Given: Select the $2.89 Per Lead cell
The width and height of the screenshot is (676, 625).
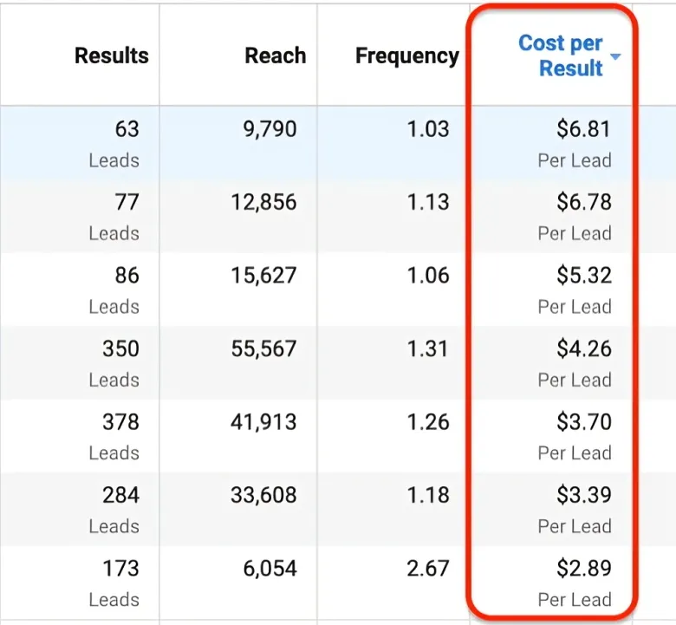Looking at the screenshot, I should [x=575, y=583].
